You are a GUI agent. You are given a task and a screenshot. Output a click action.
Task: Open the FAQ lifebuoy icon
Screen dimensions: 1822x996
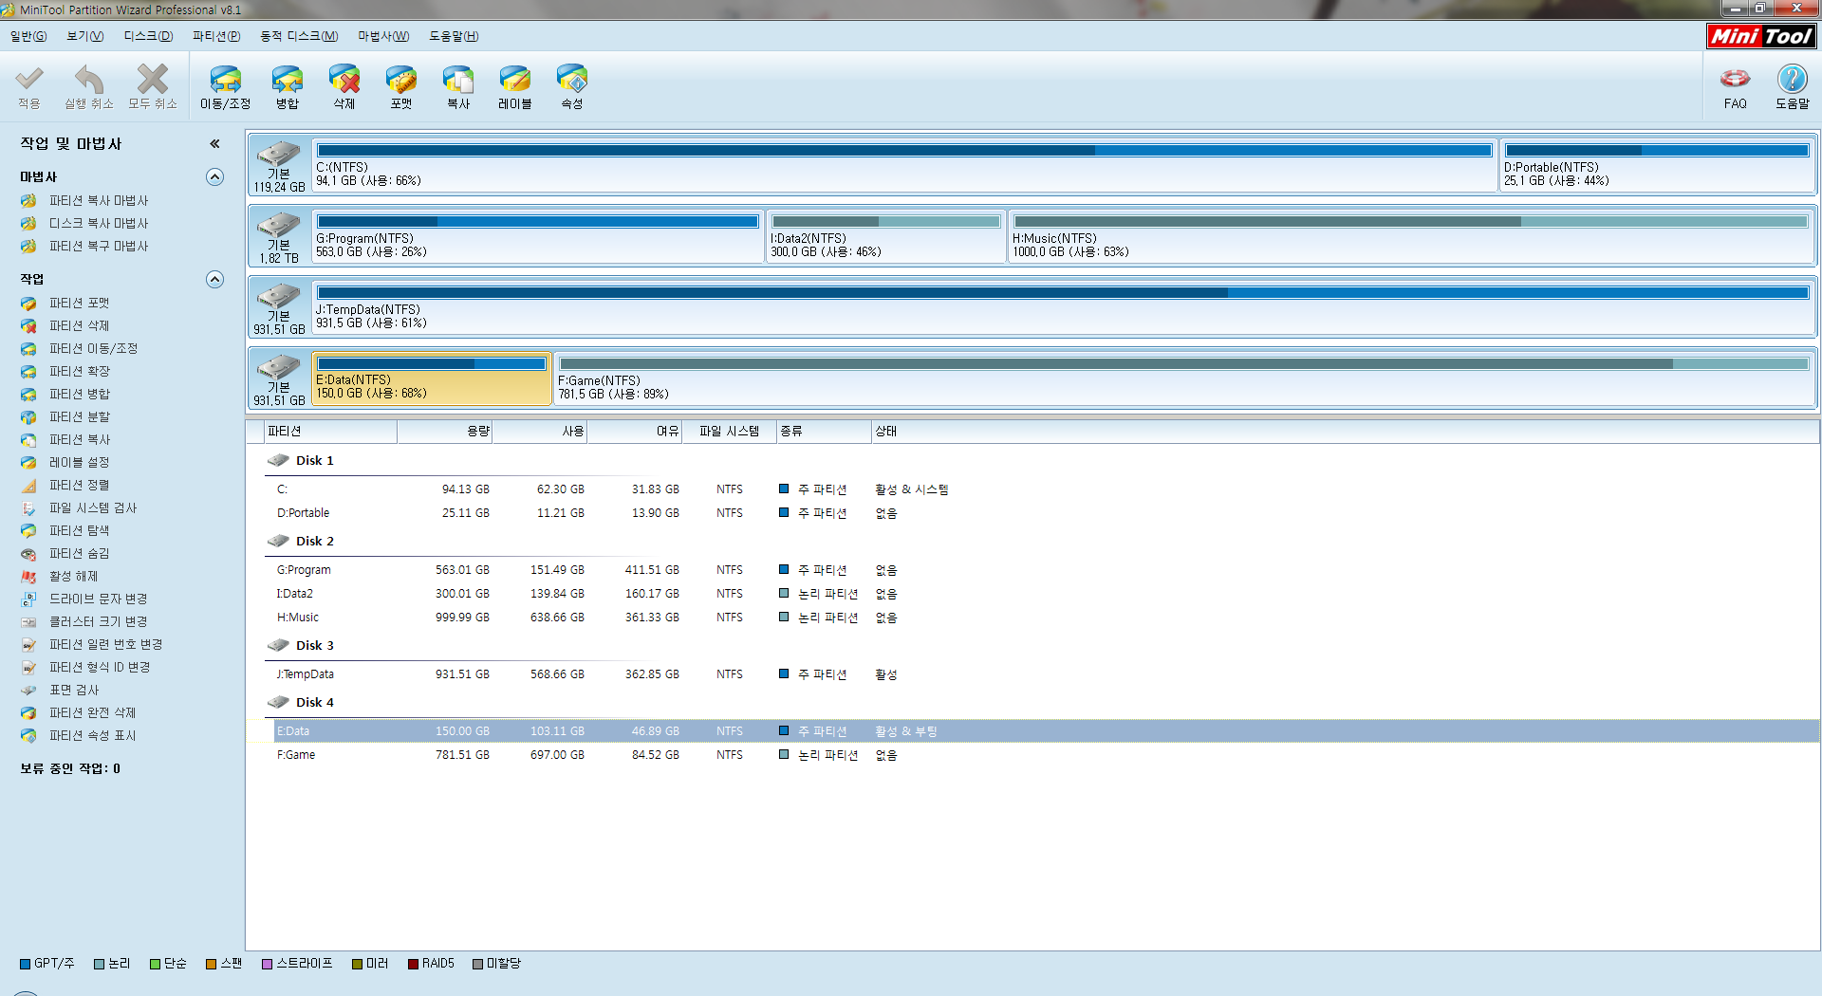pyautogui.click(x=1735, y=79)
